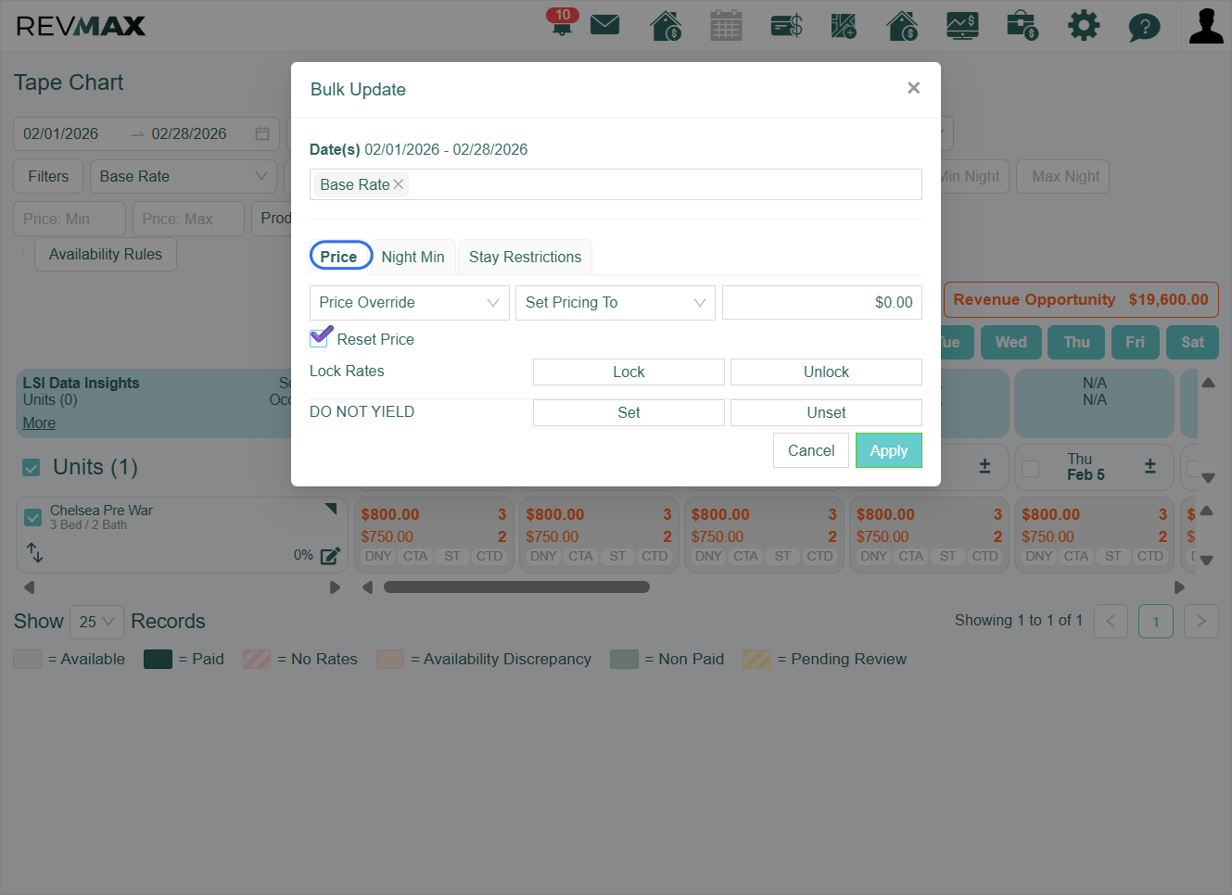Open the briefcase with dollar icon
Image resolution: width=1232 pixels, height=895 pixels.
1022,25
